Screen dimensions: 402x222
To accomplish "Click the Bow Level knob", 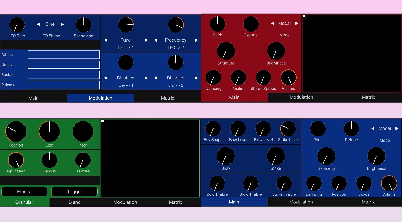I will point(238,129).
